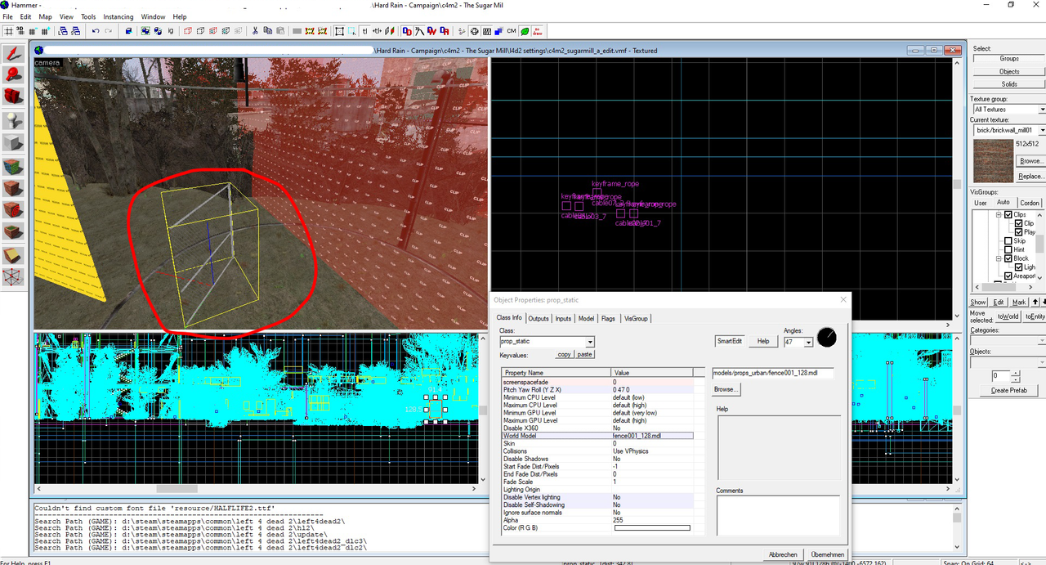Toggle the Skip visgroup checkbox
This screenshot has height=565, width=1046.
click(1008, 241)
